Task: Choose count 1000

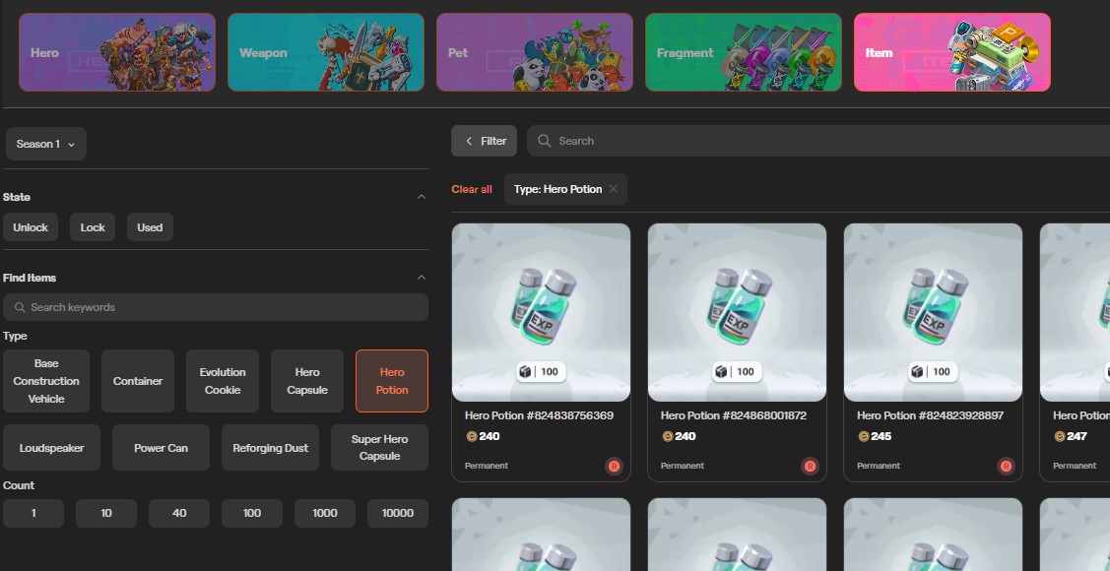Action: point(325,513)
